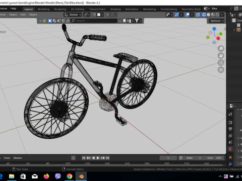Select wireframe viewport shading
This screenshot has width=242, height=181.
click(204, 15)
